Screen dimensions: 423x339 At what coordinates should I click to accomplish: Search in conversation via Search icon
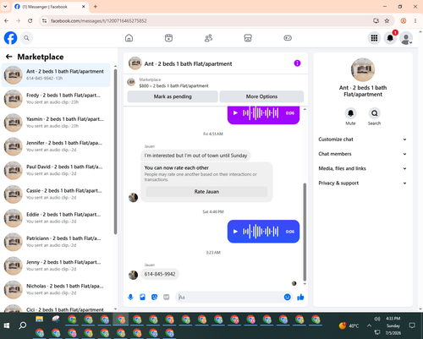[374, 113]
